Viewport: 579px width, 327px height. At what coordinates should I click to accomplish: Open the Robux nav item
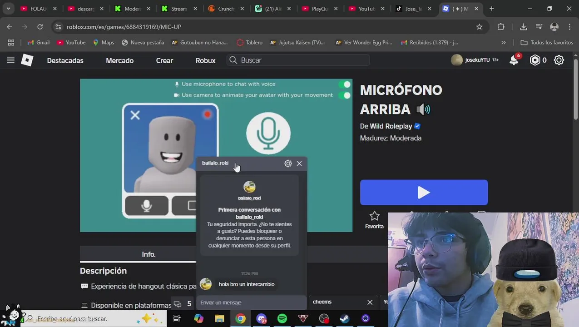pyautogui.click(x=205, y=60)
